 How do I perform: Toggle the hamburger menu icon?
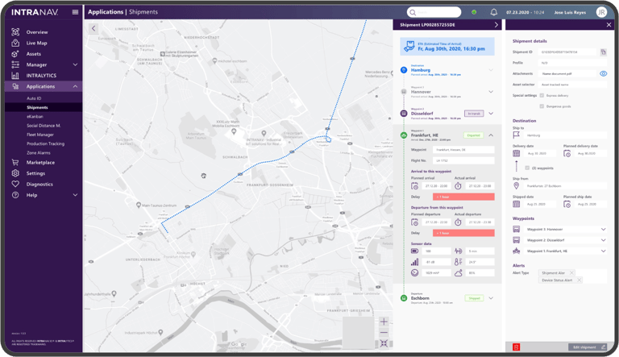(75, 12)
